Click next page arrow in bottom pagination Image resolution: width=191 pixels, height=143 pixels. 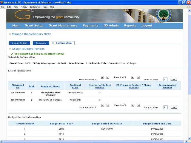[x=133, y=105]
